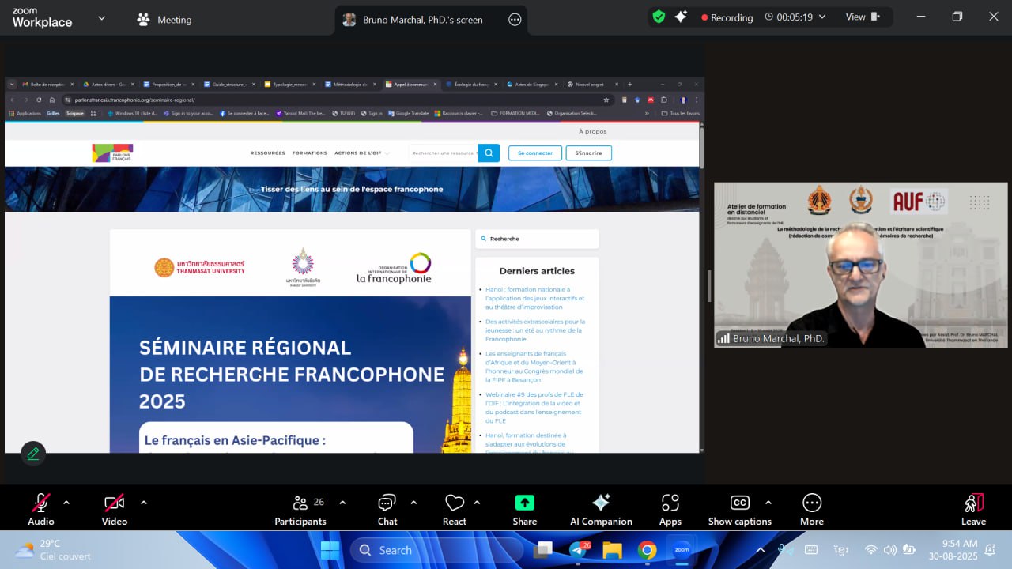Expand the video settings arrow
This screenshot has height=569, width=1012.
[x=143, y=502]
